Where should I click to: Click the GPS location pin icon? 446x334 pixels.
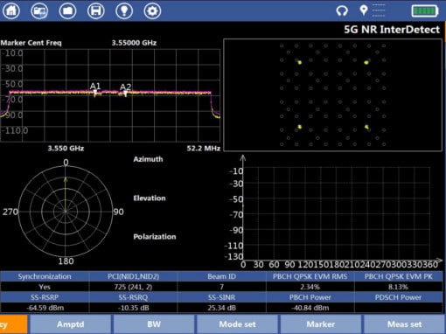tap(364, 10)
